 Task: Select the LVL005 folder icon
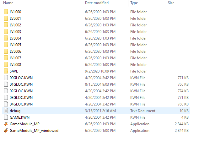pos(6,45)
